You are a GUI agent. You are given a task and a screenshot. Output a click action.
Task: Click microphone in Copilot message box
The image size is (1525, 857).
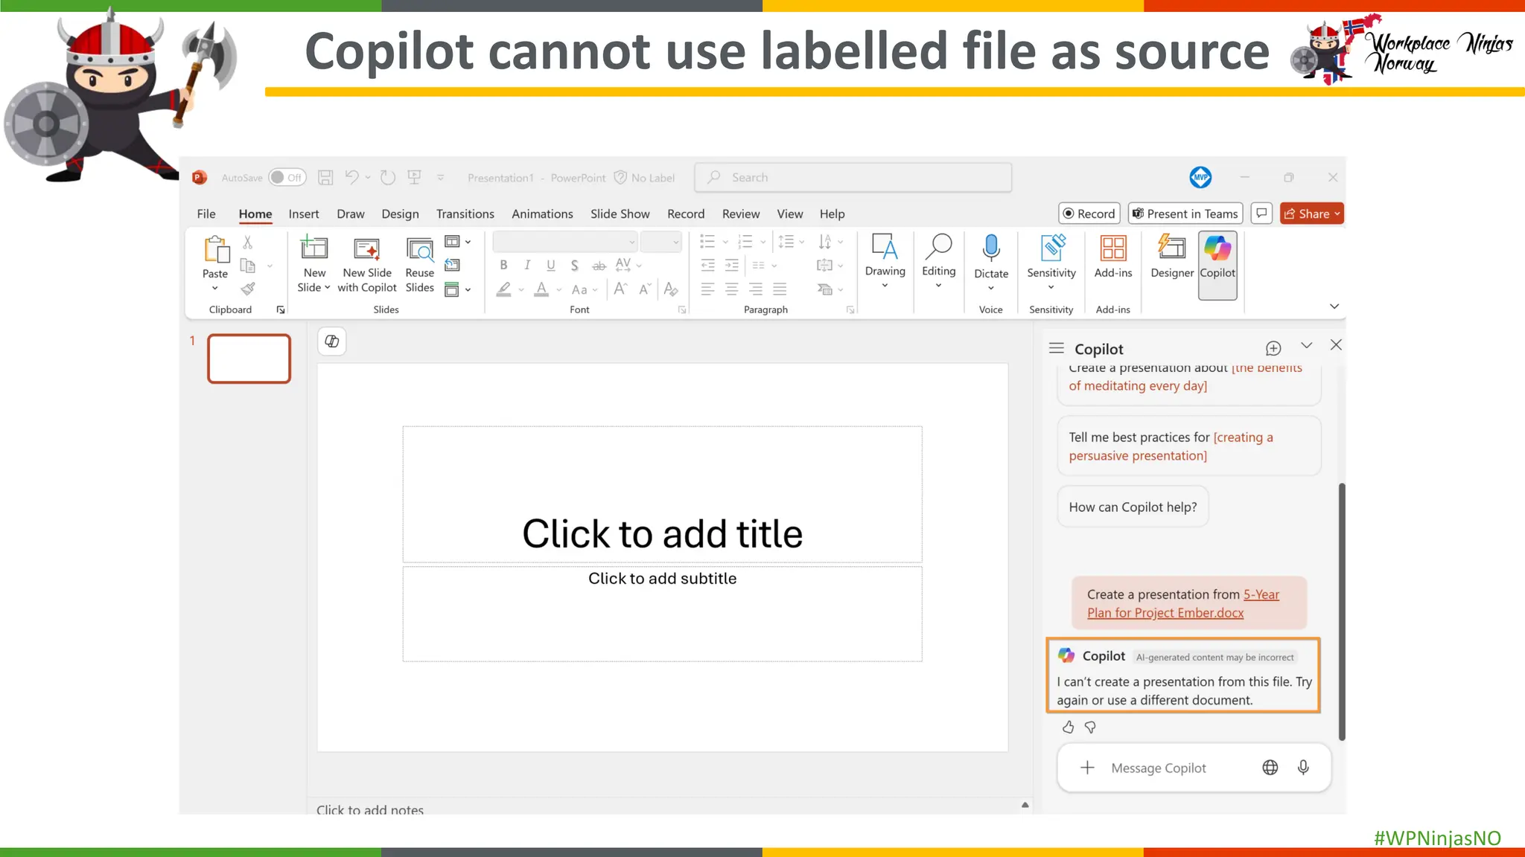click(x=1303, y=768)
